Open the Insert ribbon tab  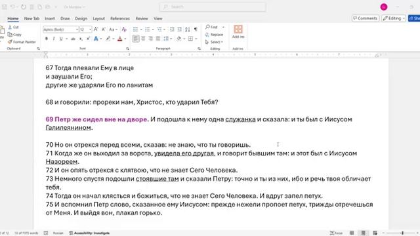coord(50,18)
